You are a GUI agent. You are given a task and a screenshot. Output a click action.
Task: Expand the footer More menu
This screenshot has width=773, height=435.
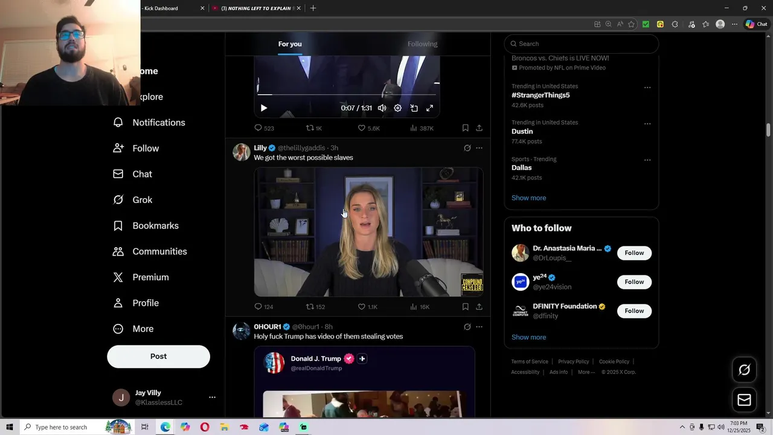click(x=586, y=372)
